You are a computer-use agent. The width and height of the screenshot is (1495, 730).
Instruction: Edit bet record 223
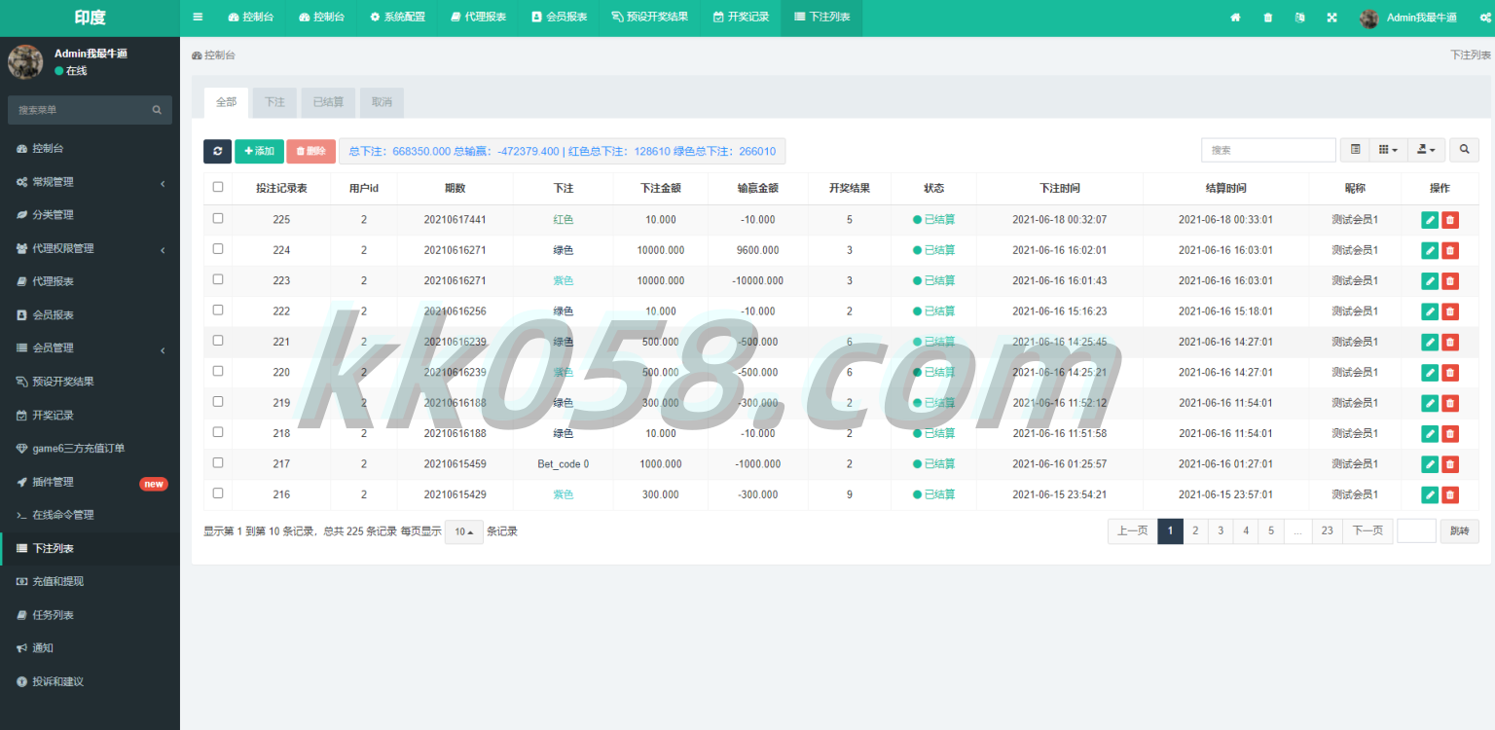1430,281
